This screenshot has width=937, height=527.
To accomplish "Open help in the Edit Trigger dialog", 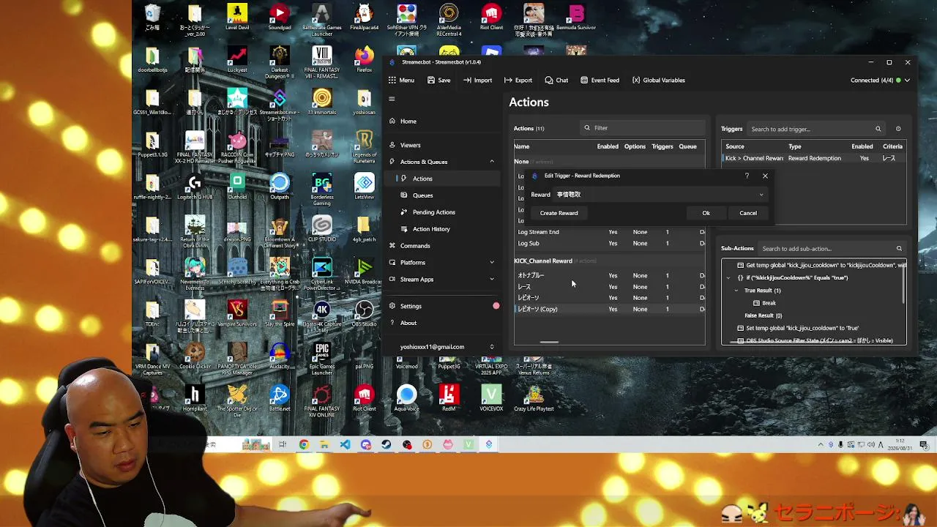I will [x=747, y=176].
